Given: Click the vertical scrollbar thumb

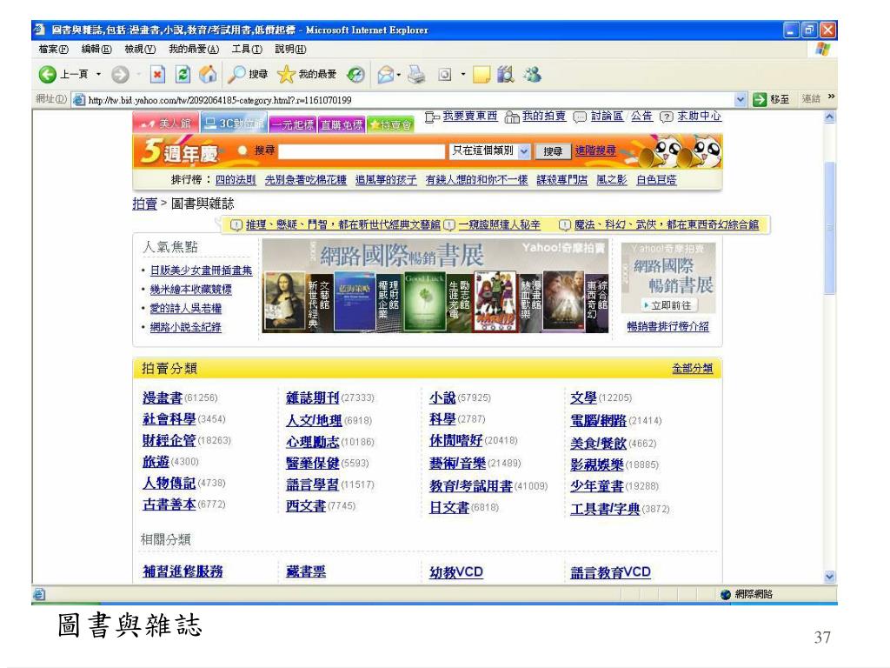Looking at the screenshot, I should point(830,227).
